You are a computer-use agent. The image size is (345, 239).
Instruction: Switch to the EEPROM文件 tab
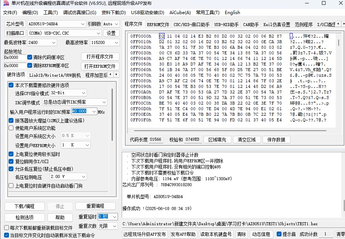pyautogui.click(x=158, y=25)
